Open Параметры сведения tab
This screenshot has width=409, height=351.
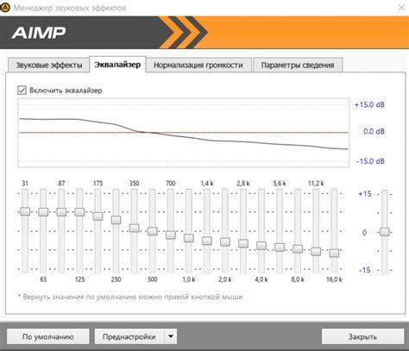click(x=298, y=65)
